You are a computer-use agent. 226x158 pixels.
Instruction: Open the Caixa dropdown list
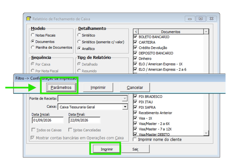tap(125, 107)
